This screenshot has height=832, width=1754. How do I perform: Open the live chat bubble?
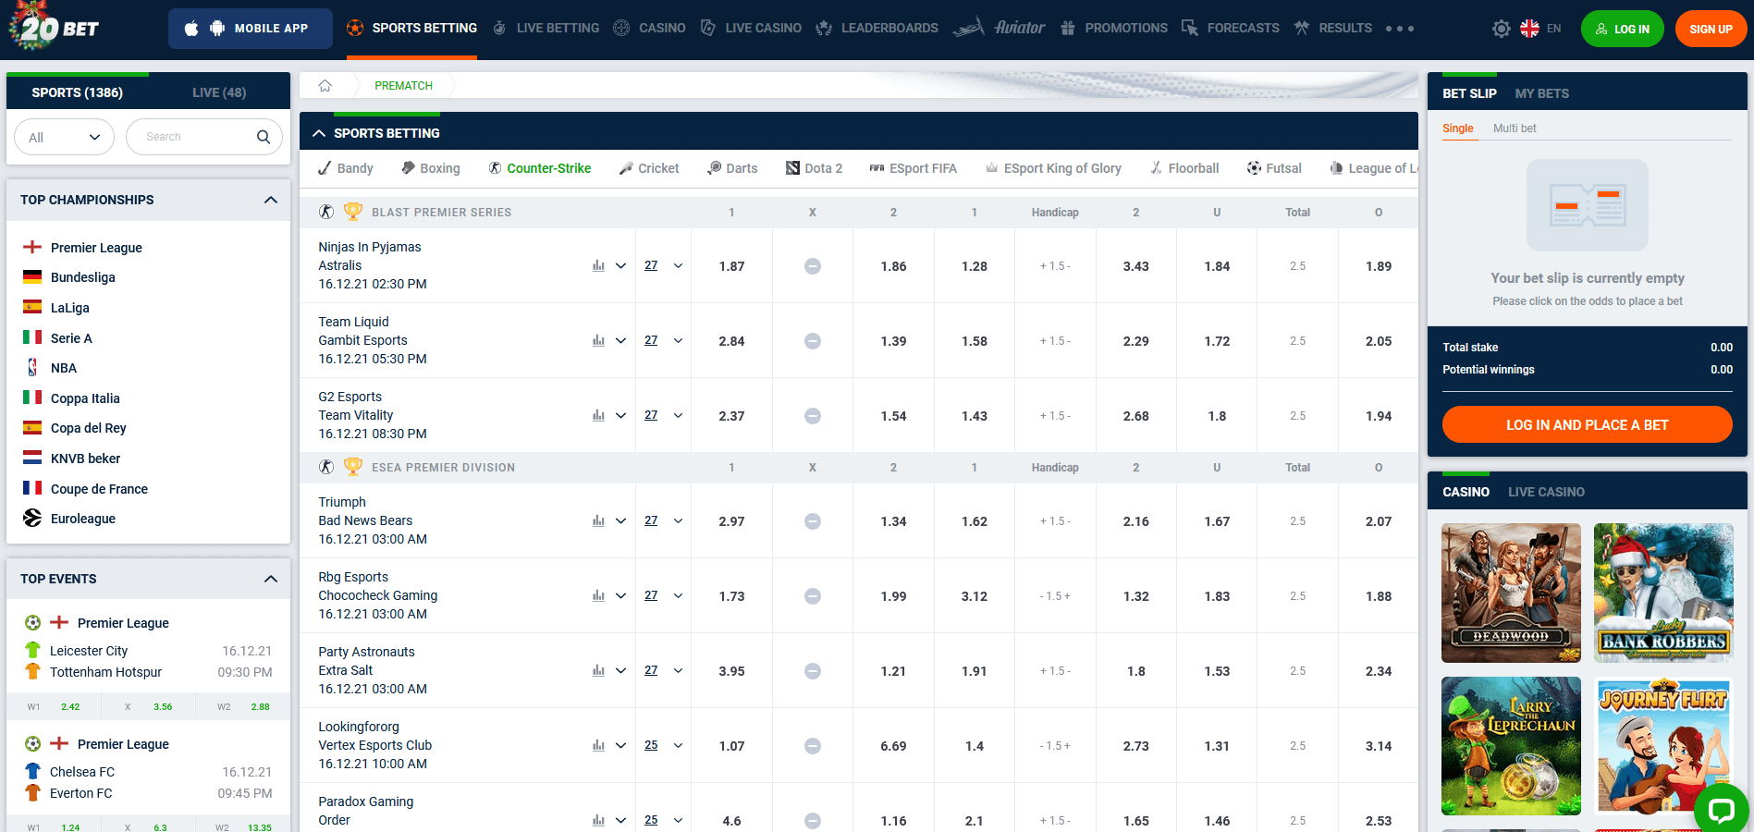tap(1721, 810)
